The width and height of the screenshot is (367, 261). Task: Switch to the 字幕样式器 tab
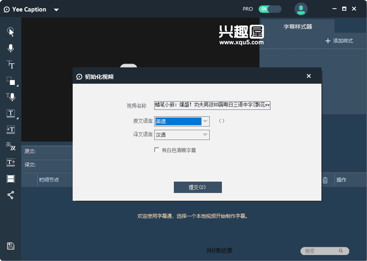click(x=297, y=27)
